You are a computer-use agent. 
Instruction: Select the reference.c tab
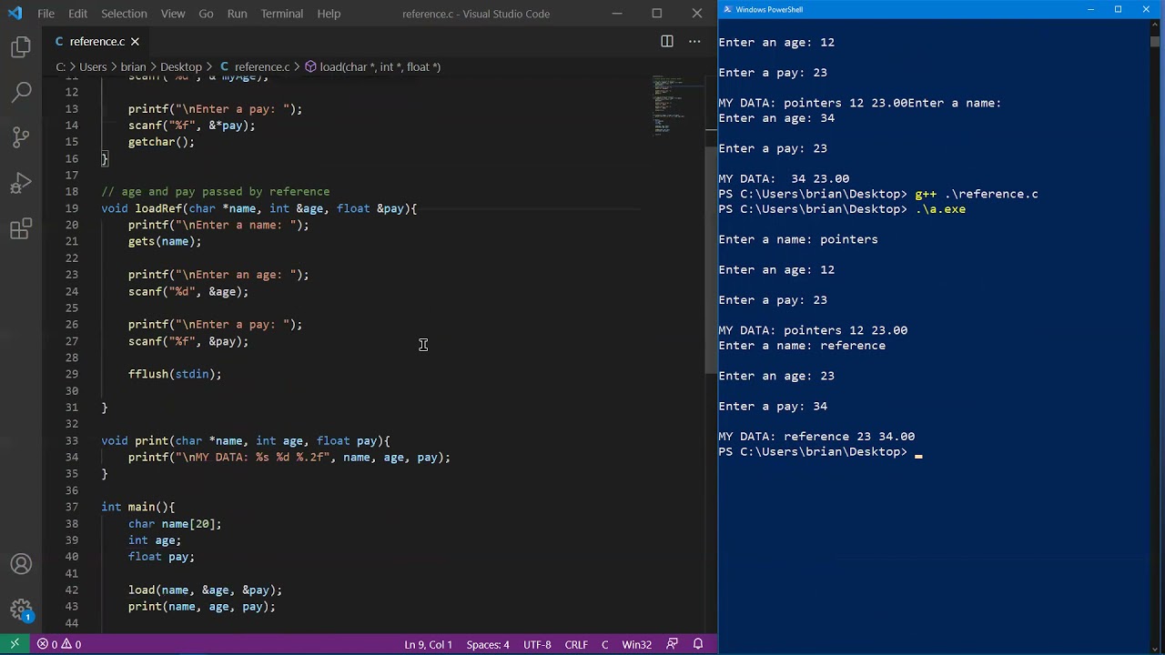point(97,41)
